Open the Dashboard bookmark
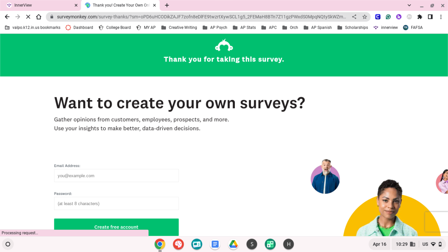448x252 pixels. tap(79, 27)
